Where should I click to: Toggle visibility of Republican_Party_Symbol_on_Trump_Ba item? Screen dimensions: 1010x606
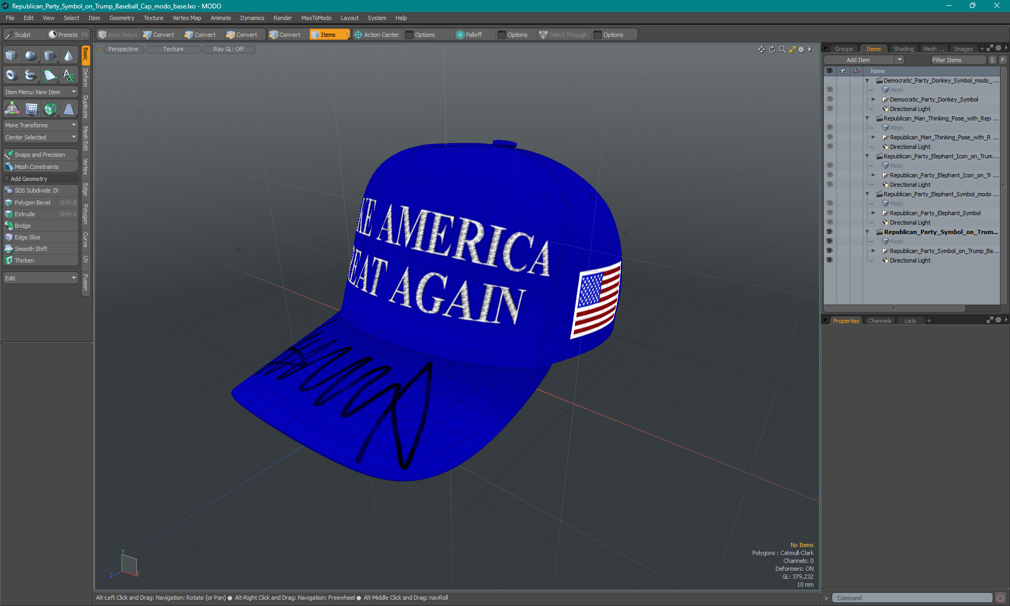click(x=830, y=251)
